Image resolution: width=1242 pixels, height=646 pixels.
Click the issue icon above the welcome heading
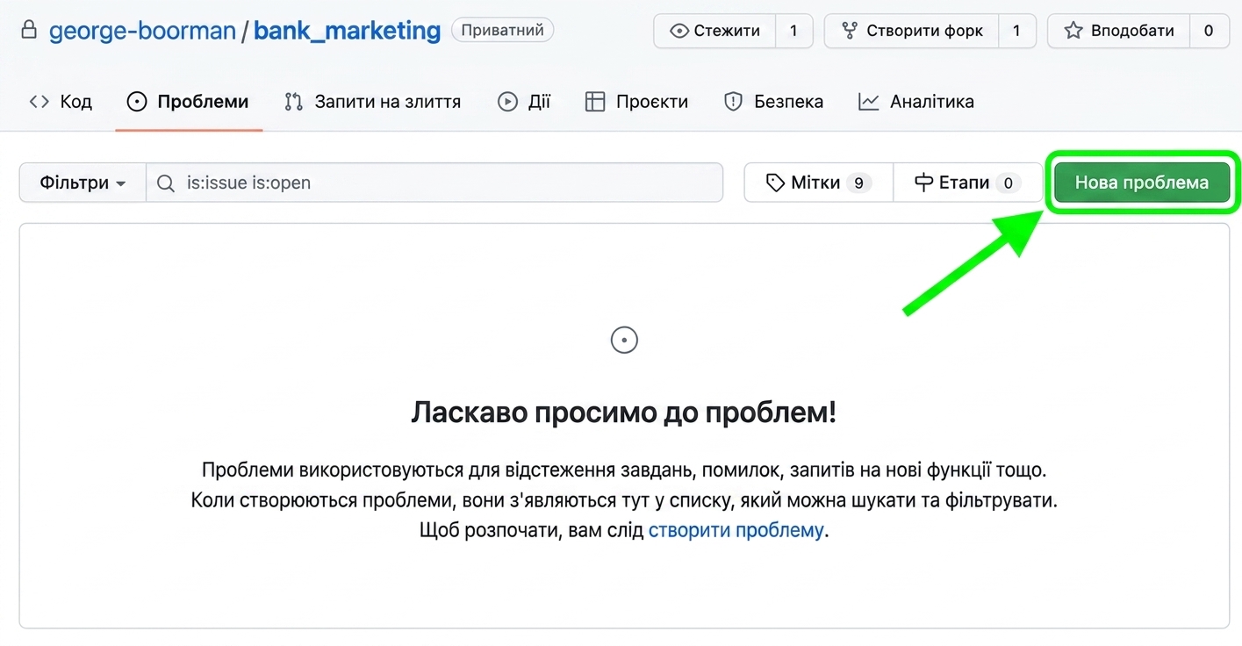tap(624, 340)
